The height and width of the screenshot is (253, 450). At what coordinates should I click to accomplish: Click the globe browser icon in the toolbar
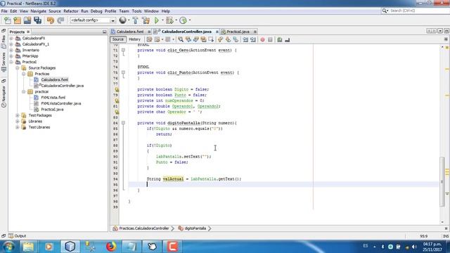[123, 20]
